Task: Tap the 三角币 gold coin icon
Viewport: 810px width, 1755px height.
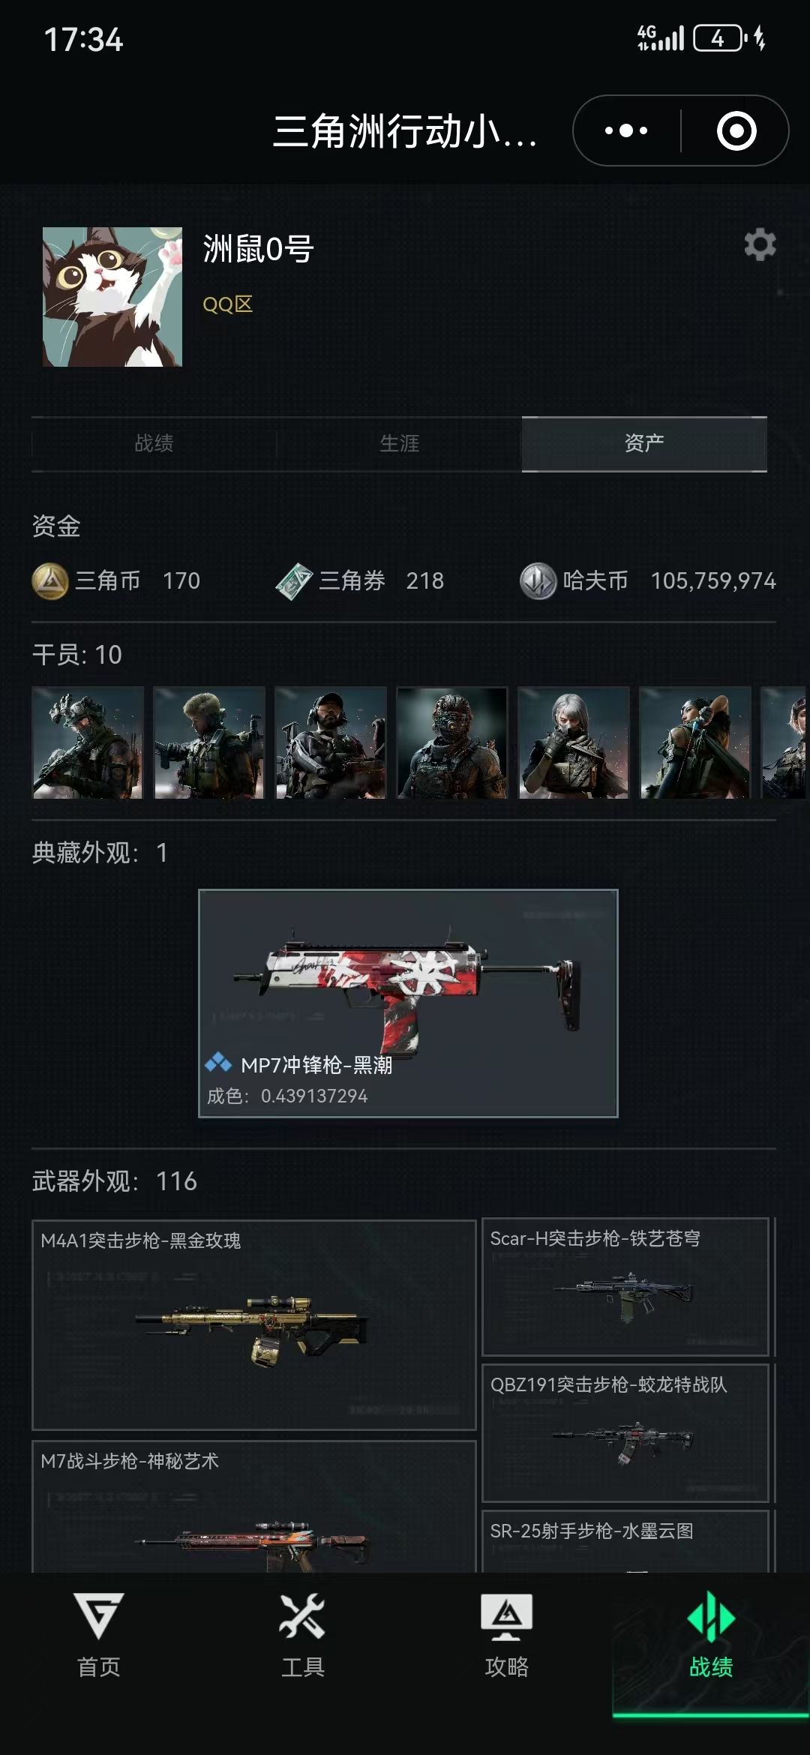Action: point(50,581)
